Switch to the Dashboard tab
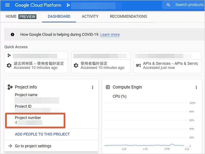This screenshot has height=154, width=205. tap(59, 16)
